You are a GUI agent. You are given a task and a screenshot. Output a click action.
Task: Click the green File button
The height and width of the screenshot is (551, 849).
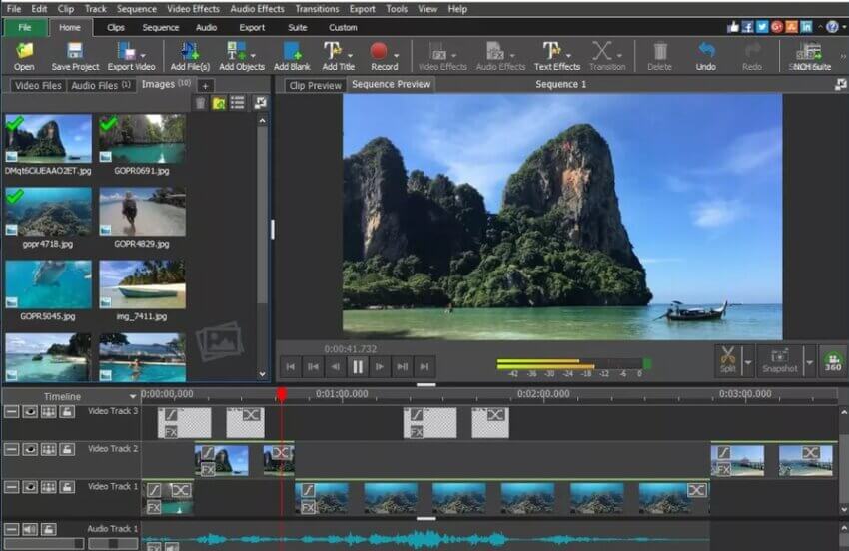pyautogui.click(x=25, y=27)
